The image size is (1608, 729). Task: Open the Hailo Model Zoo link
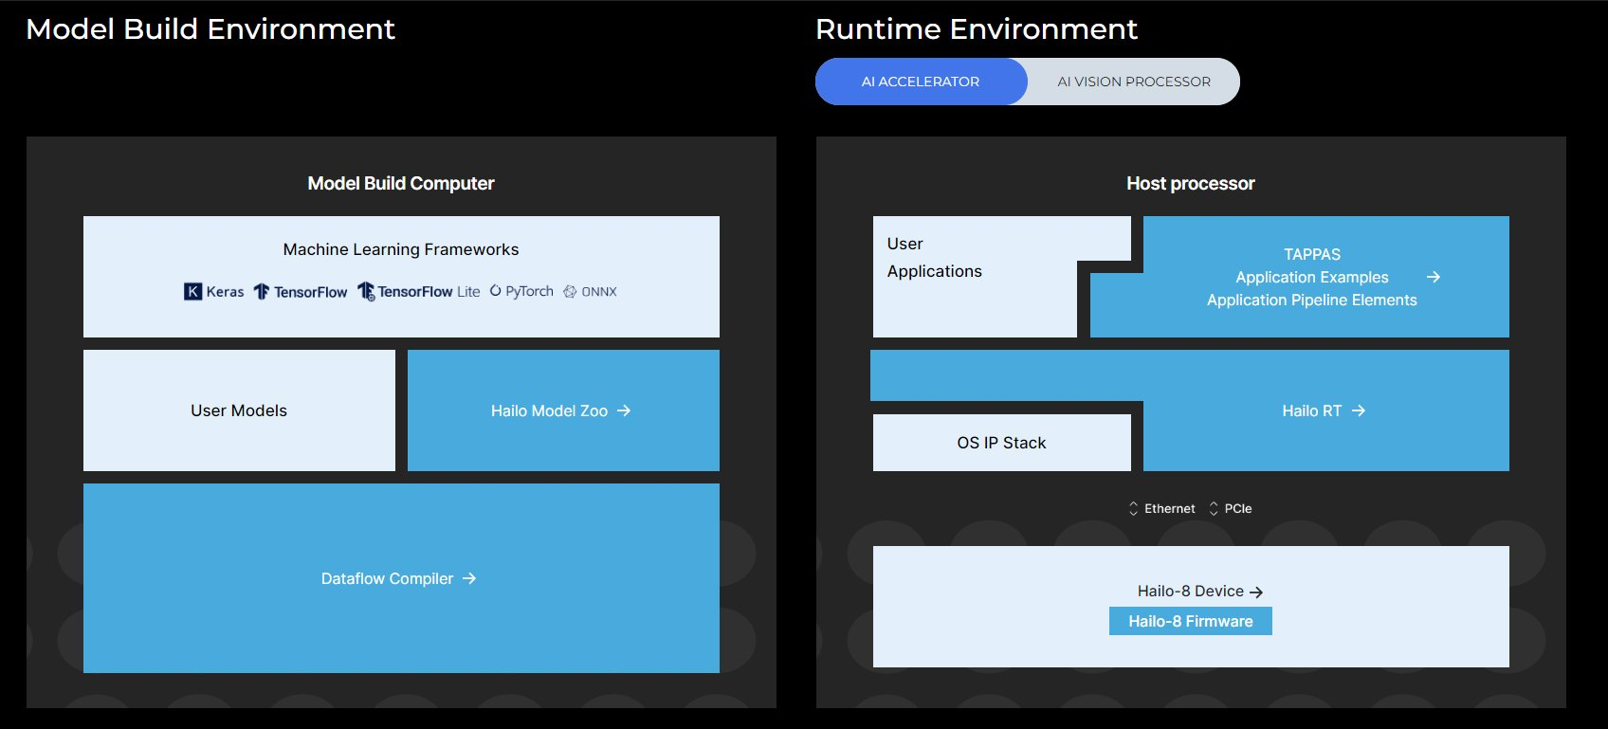point(549,410)
